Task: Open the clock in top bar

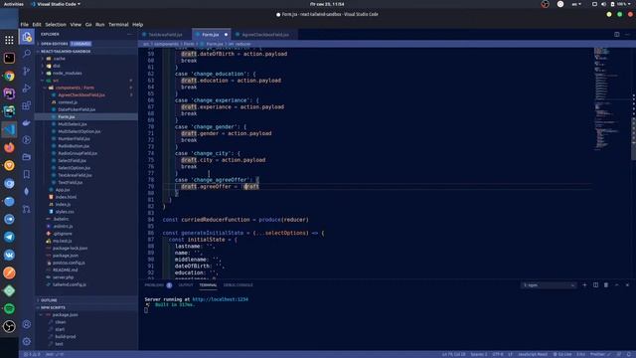Action: 327,4
